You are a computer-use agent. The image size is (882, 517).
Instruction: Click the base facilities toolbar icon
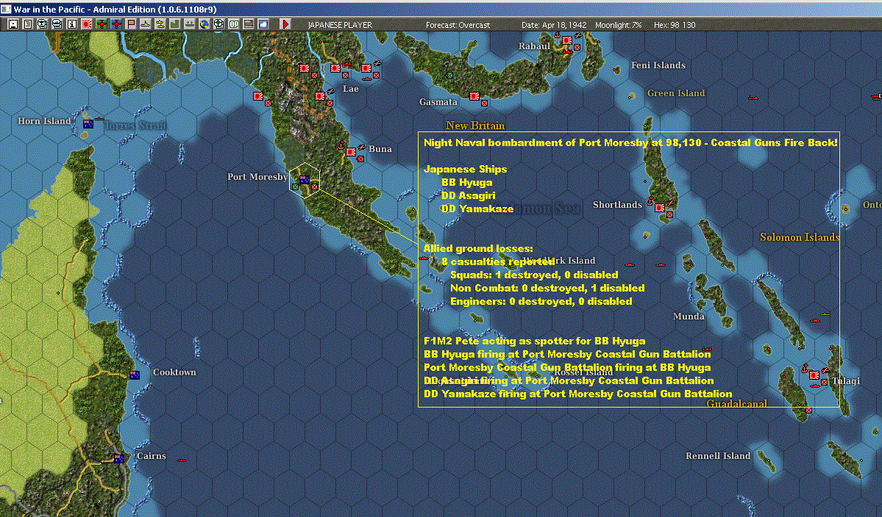[189, 24]
